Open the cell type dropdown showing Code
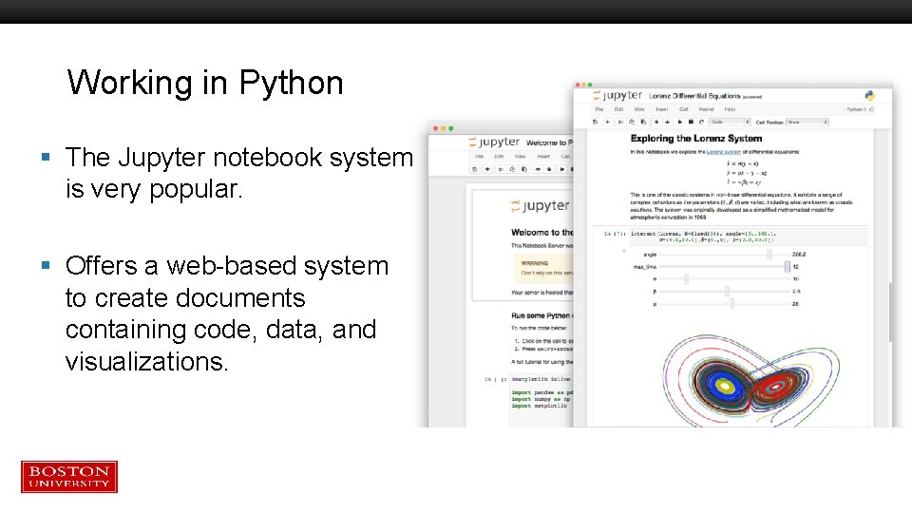Viewport: 912px width, 513px height. pos(730,123)
